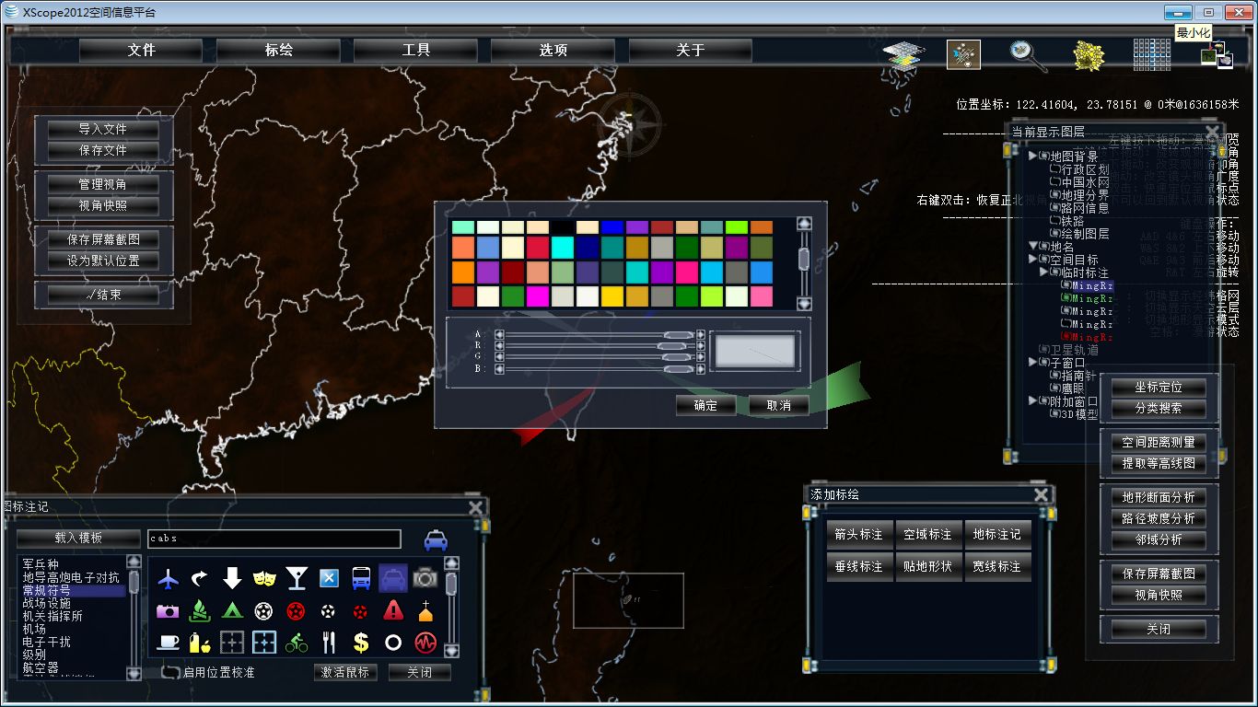Click the A slider right arrow
This screenshot has height=707, width=1258.
(701, 335)
